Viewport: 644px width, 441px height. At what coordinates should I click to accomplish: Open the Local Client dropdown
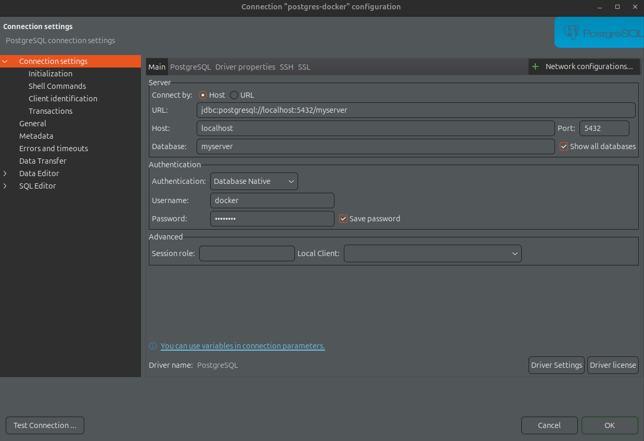432,253
